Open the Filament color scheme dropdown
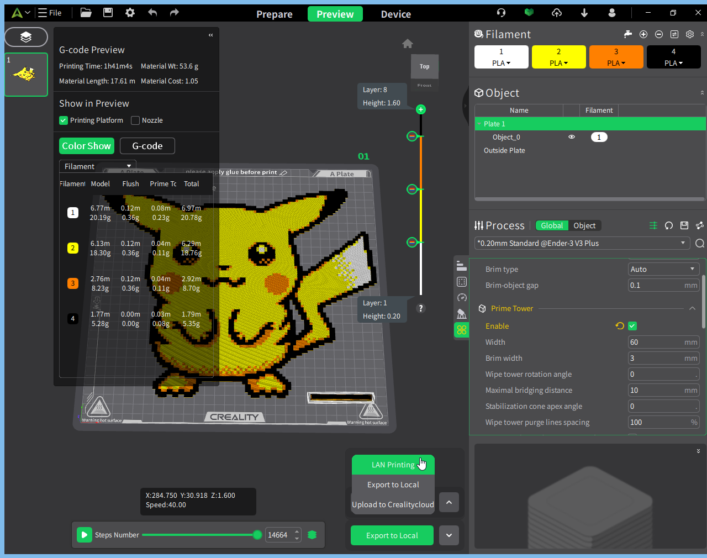Viewport: 707px width, 558px height. pos(98,166)
